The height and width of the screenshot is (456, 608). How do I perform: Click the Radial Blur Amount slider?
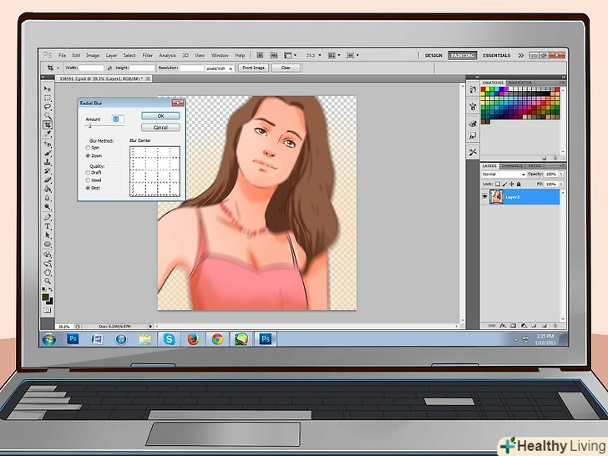(x=90, y=126)
